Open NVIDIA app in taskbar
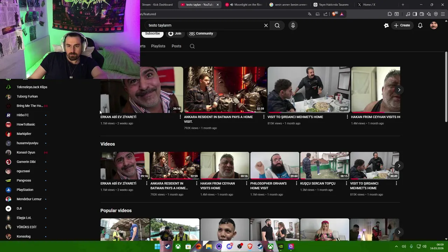Screen dimensions: 448x252 click(281, 246)
